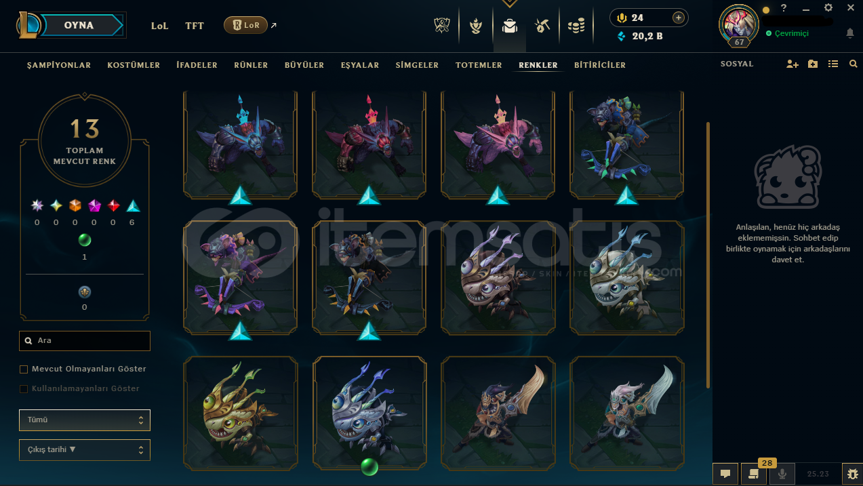The width and height of the screenshot is (863, 486).
Task: Toggle Kullanılamayanları Göster checkbox
Action: pyautogui.click(x=24, y=389)
